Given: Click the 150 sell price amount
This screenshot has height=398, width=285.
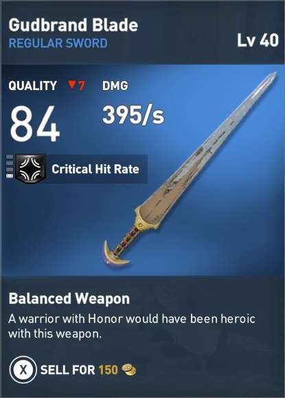Looking at the screenshot, I should [109, 370].
